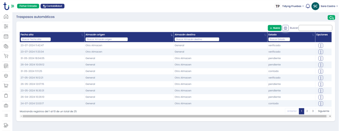
Task: Sort by Almacén destino column arrows
Action: pos(265,35)
